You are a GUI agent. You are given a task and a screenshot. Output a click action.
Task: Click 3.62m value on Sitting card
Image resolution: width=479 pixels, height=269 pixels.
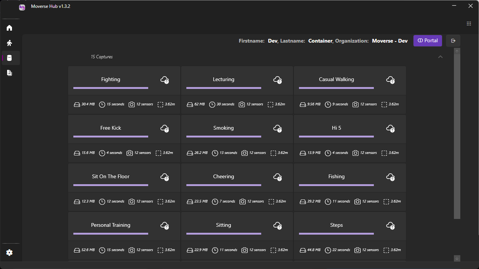click(x=283, y=250)
